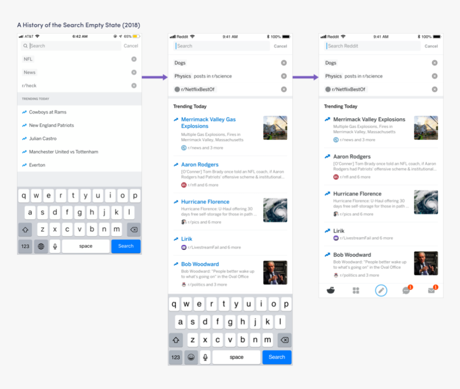Viewport: 460px width, 389px height.
Task: Remove News recent search in left phone
Action: point(134,73)
